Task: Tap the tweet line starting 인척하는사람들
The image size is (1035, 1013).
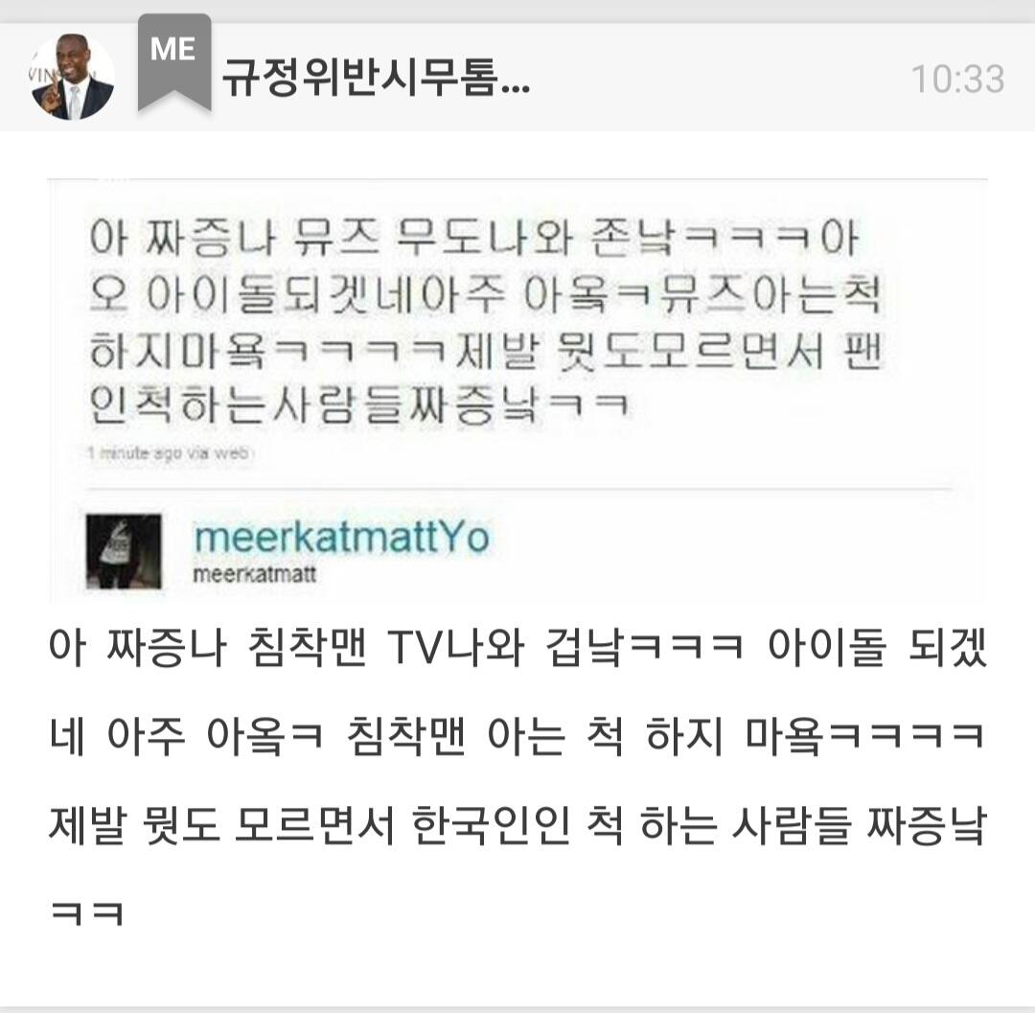Action: pyautogui.click(x=359, y=405)
